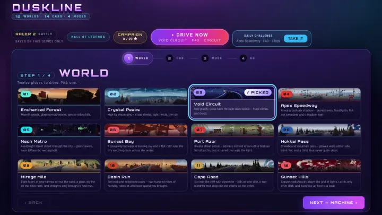Image resolution: width=382 pixels, height=215 pixels.
Task: Click 'Saved on this device only' text
Action: coord(39,41)
